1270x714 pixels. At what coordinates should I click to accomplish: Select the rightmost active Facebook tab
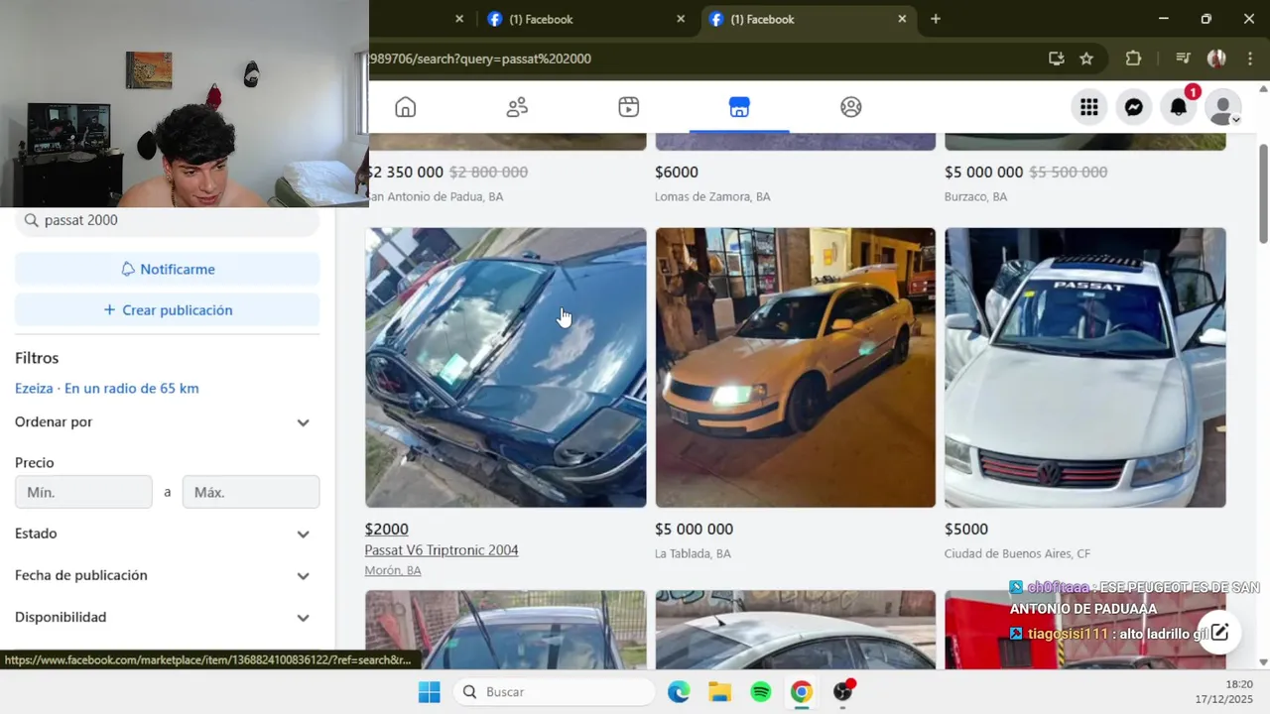point(802,19)
